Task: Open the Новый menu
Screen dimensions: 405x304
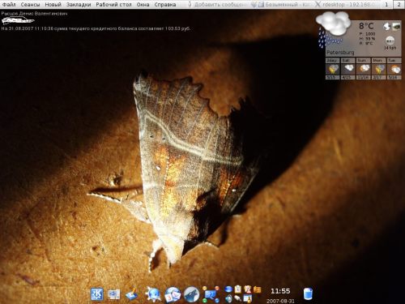Action: click(x=53, y=5)
